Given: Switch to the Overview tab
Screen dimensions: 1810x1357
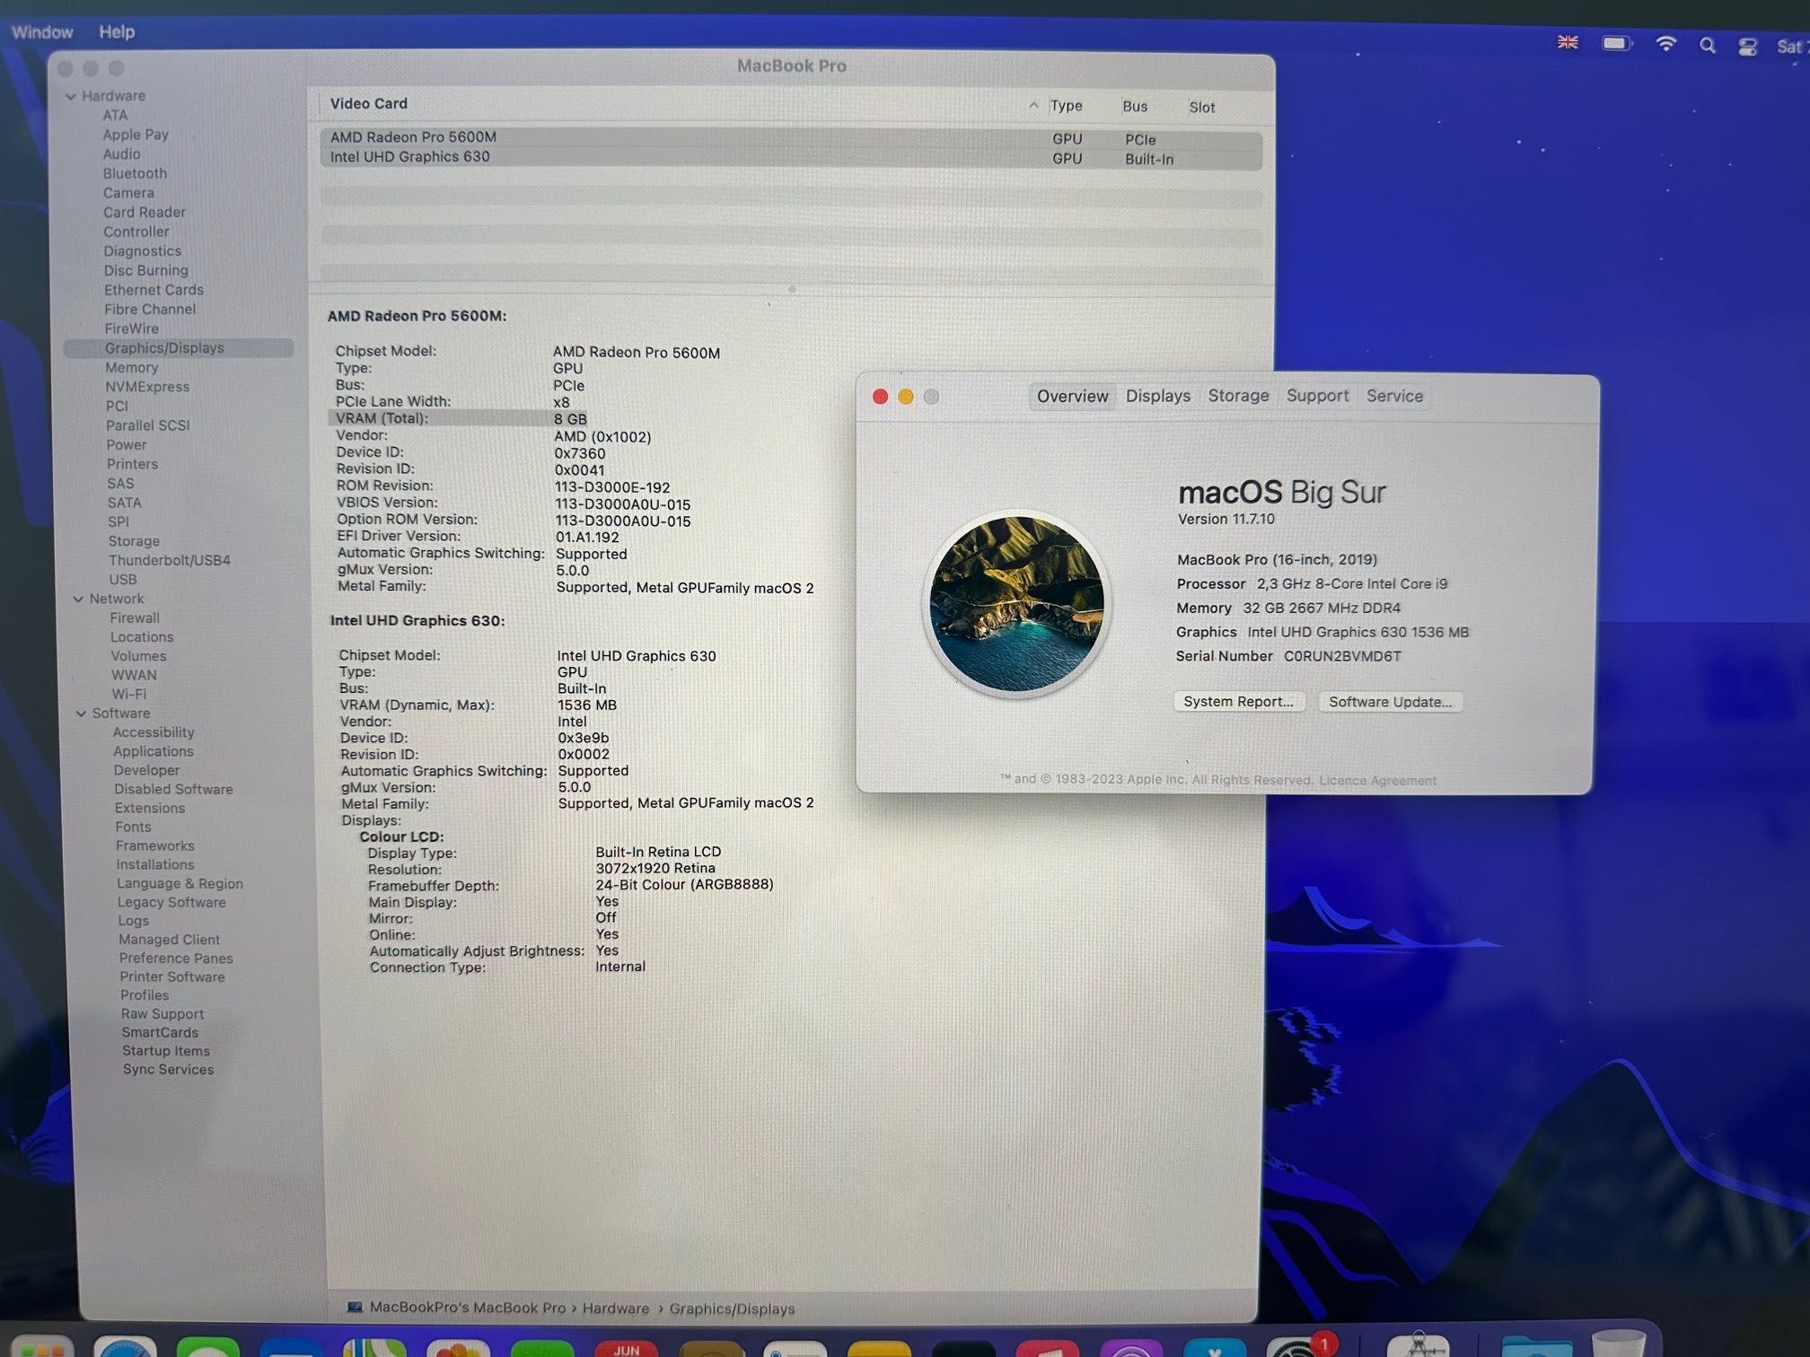Looking at the screenshot, I should (1072, 396).
